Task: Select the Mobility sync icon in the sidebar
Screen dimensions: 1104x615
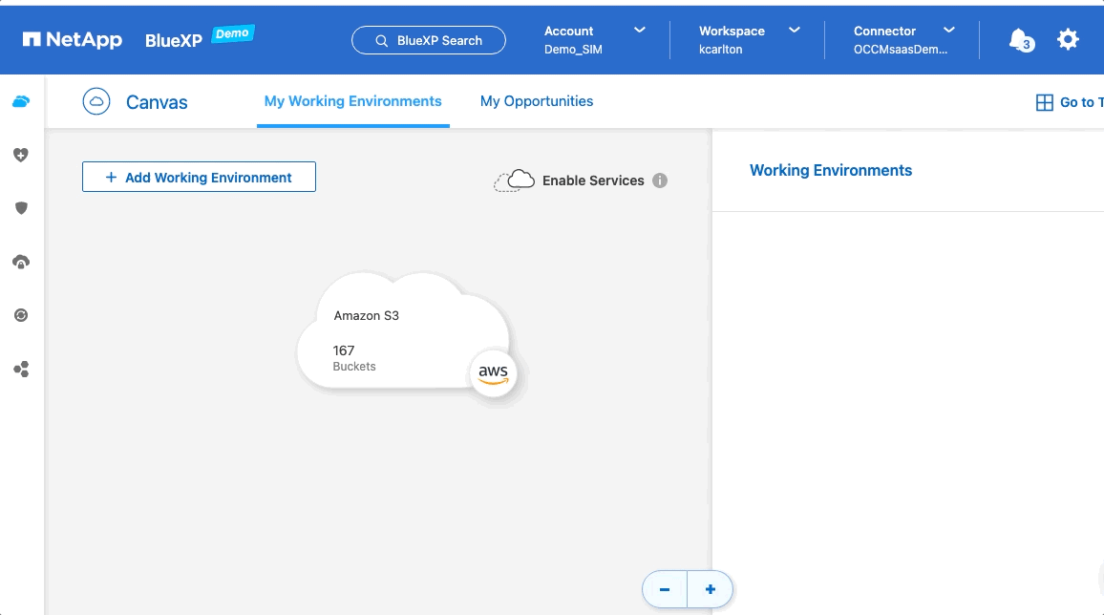Action: pyautogui.click(x=21, y=314)
